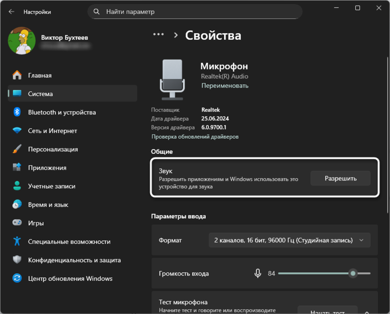Click the Время и язык clock icon
Screen dimensions: 390x314
pyautogui.click(x=17, y=204)
